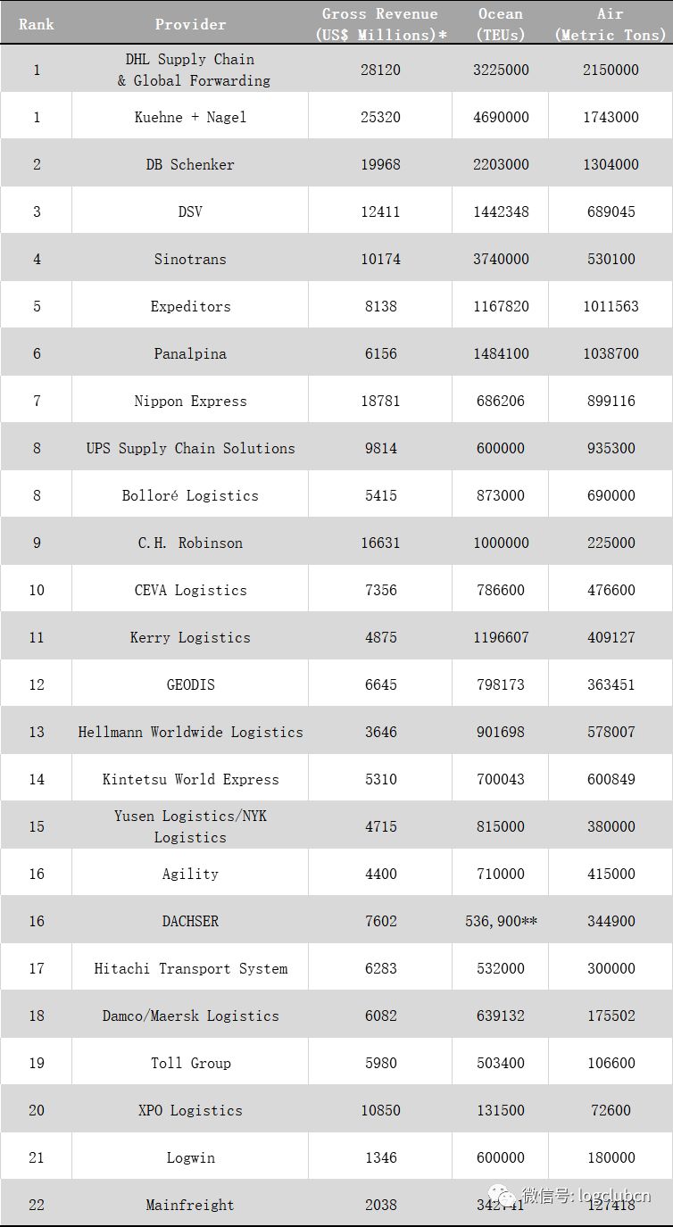Select the Sinotrans row name
The height and width of the screenshot is (1227, 673).
pyautogui.click(x=190, y=259)
